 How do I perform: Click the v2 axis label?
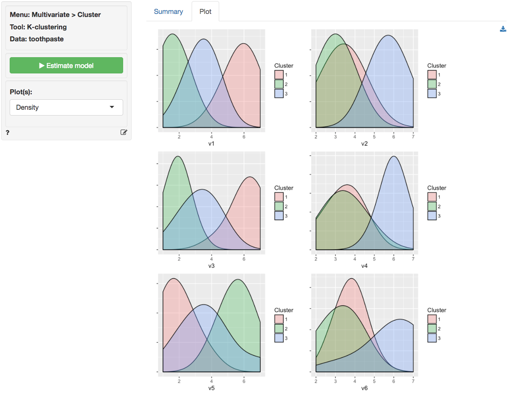[x=364, y=144]
